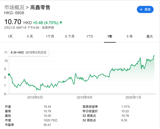Click the 2月21日 GMT+8 timestamp text

point(22,28)
